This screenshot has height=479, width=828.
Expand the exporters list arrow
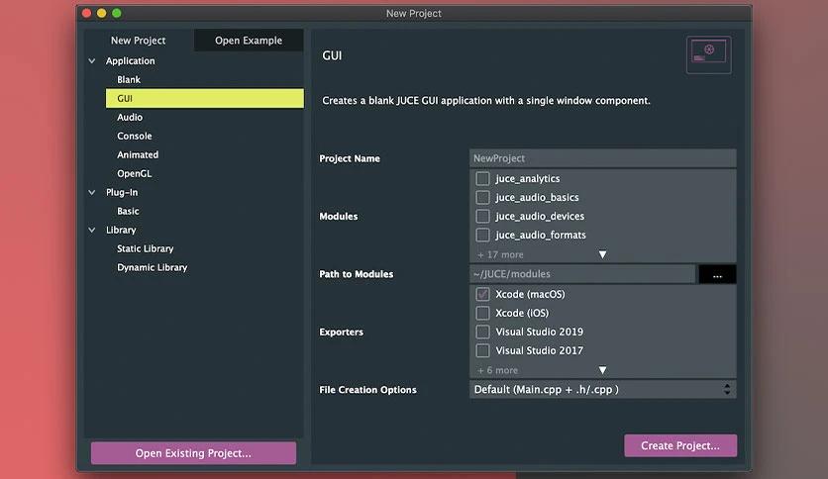(602, 370)
